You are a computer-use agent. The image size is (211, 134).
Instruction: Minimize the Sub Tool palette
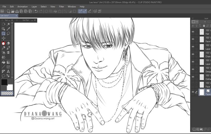pos(32,20)
